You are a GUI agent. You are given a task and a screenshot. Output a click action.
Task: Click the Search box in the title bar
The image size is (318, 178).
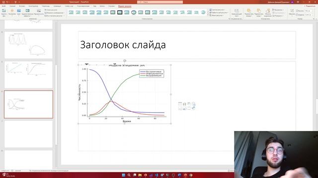coord(160,2)
